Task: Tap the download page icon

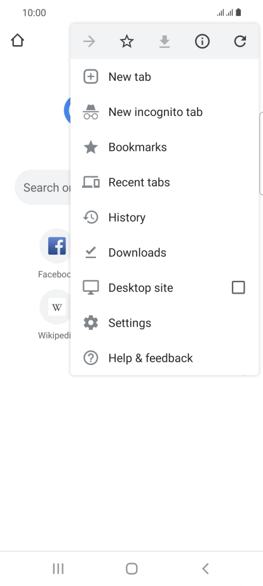Action: click(165, 41)
